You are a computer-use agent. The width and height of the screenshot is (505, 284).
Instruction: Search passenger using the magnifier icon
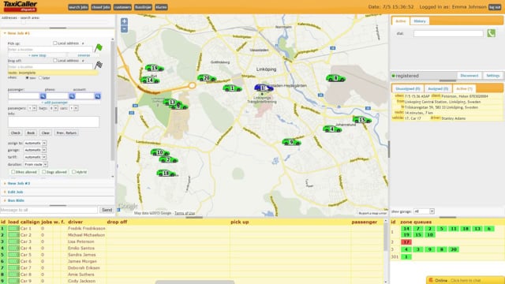(43, 96)
